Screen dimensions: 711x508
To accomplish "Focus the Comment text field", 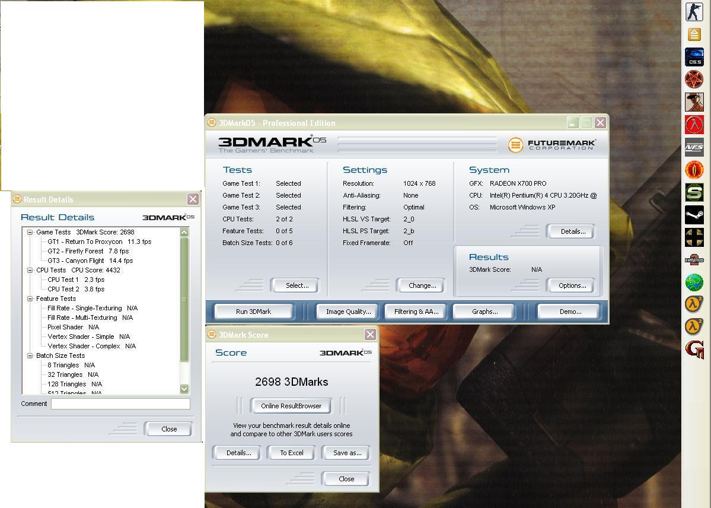I will [x=120, y=404].
